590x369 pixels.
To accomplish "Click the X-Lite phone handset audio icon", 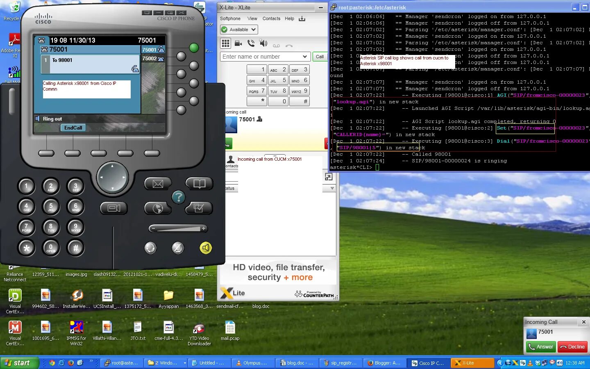I will tap(251, 43).
